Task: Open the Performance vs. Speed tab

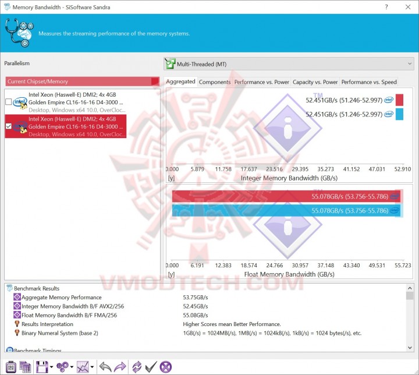Action: (x=369, y=82)
